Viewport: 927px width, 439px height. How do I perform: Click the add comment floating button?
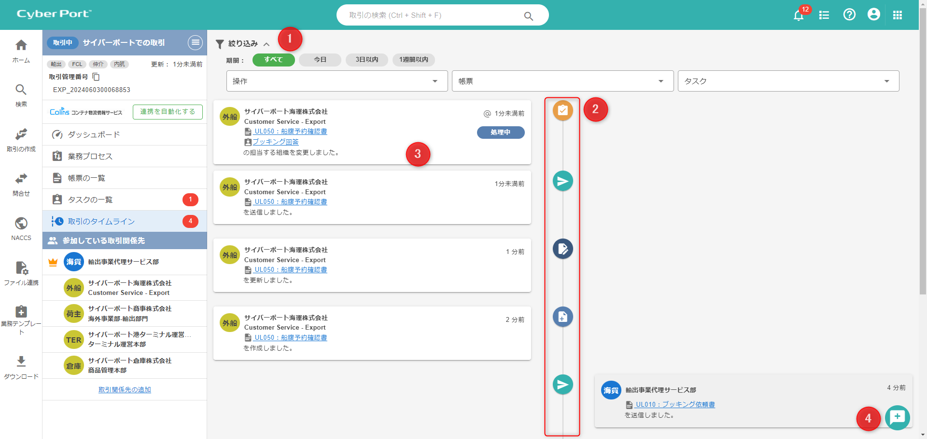[897, 417]
